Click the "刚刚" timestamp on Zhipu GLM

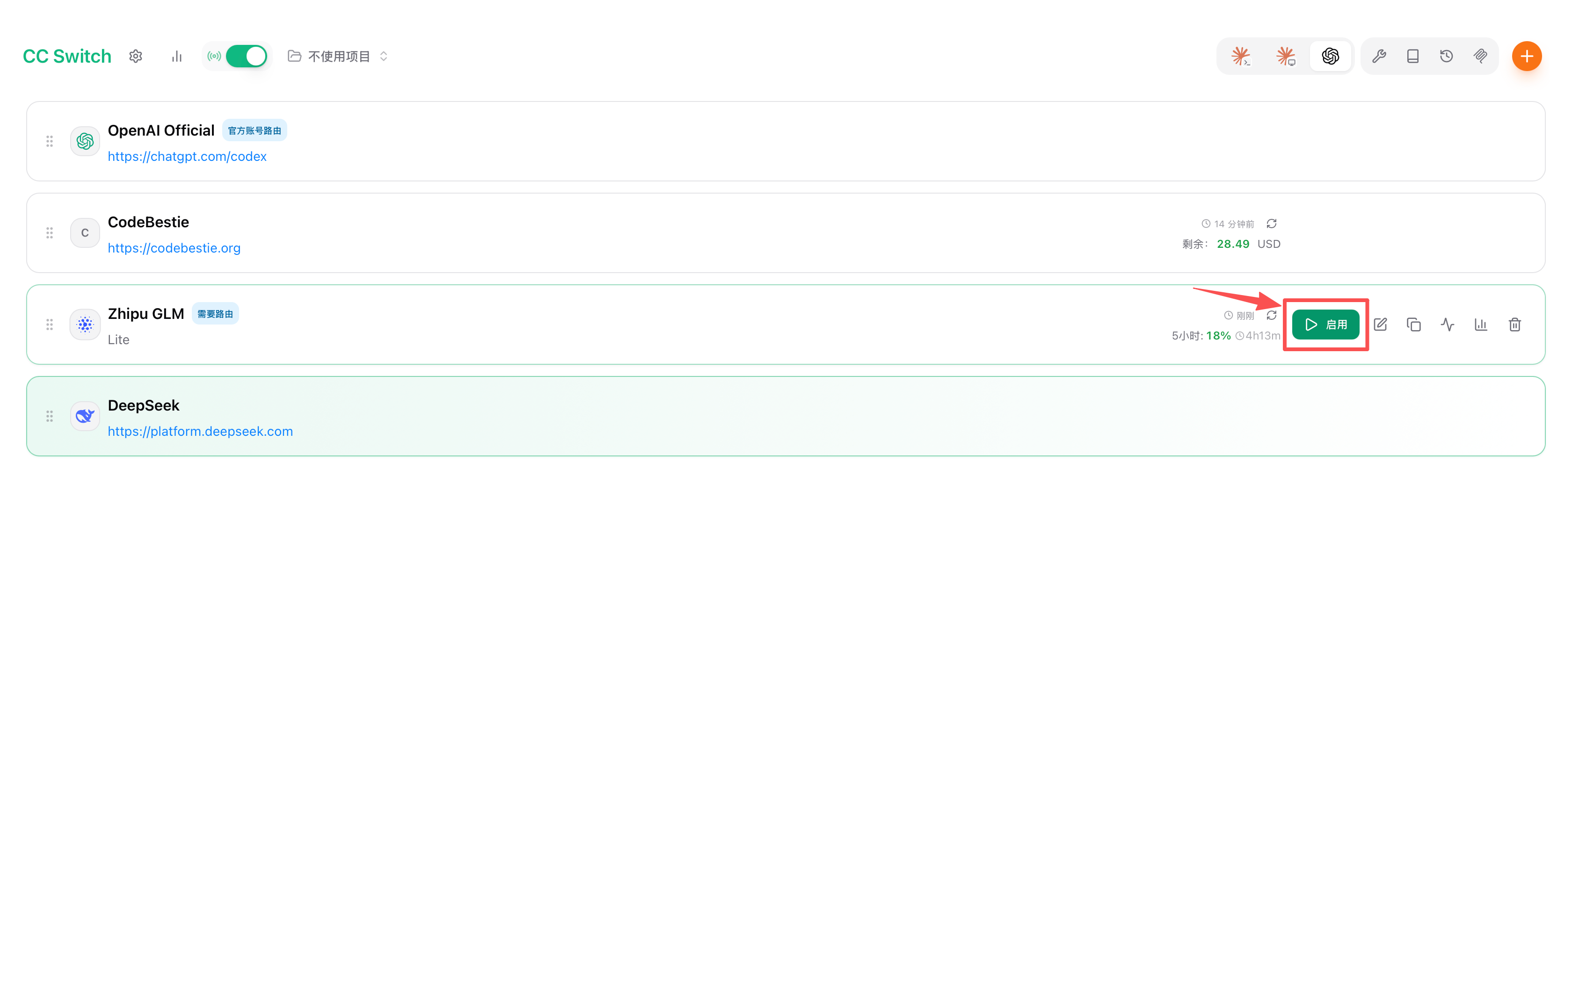(1245, 316)
